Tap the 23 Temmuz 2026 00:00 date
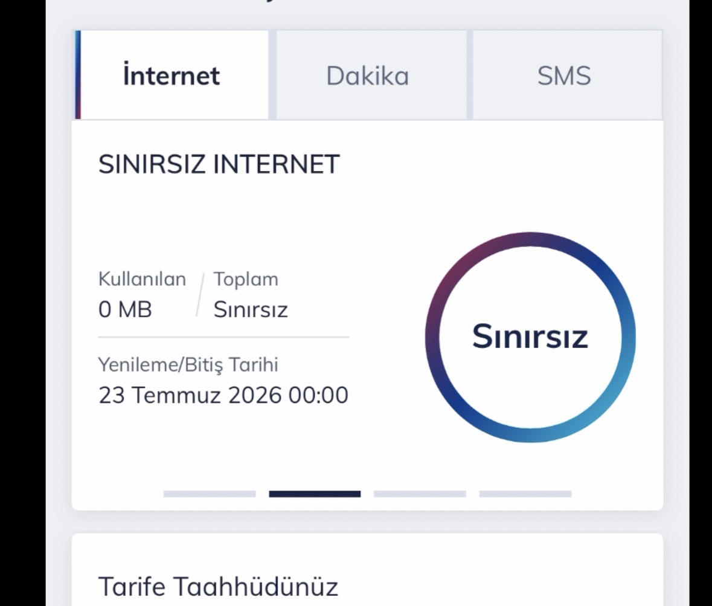The height and width of the screenshot is (606, 712). click(x=223, y=395)
